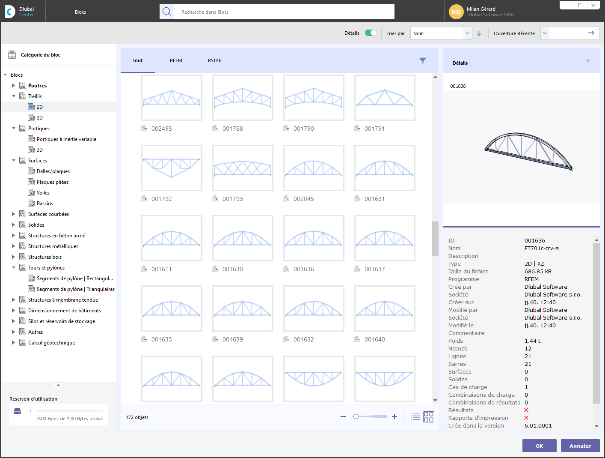This screenshot has width=605, height=458.
Task: Select Structures métalliques category
Action: [x=53, y=246]
